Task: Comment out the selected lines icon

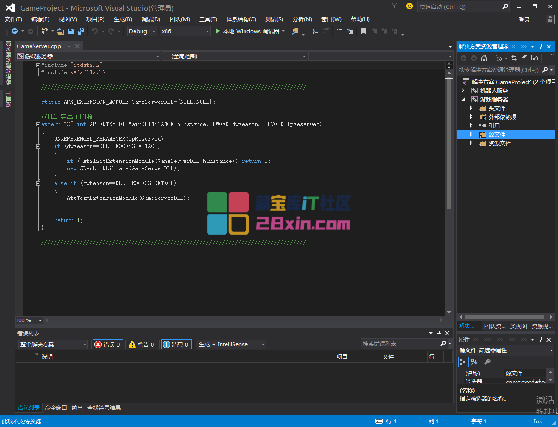Action: click(x=340, y=31)
